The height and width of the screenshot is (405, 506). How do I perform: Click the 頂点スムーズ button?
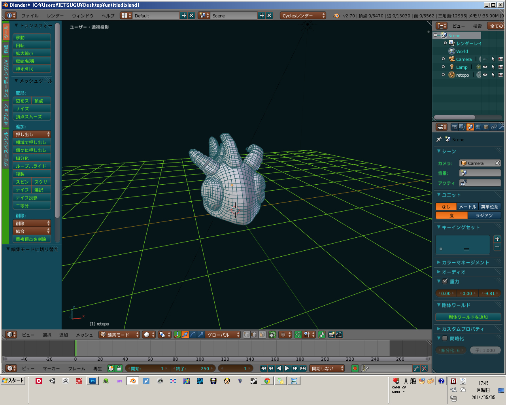(x=32, y=116)
